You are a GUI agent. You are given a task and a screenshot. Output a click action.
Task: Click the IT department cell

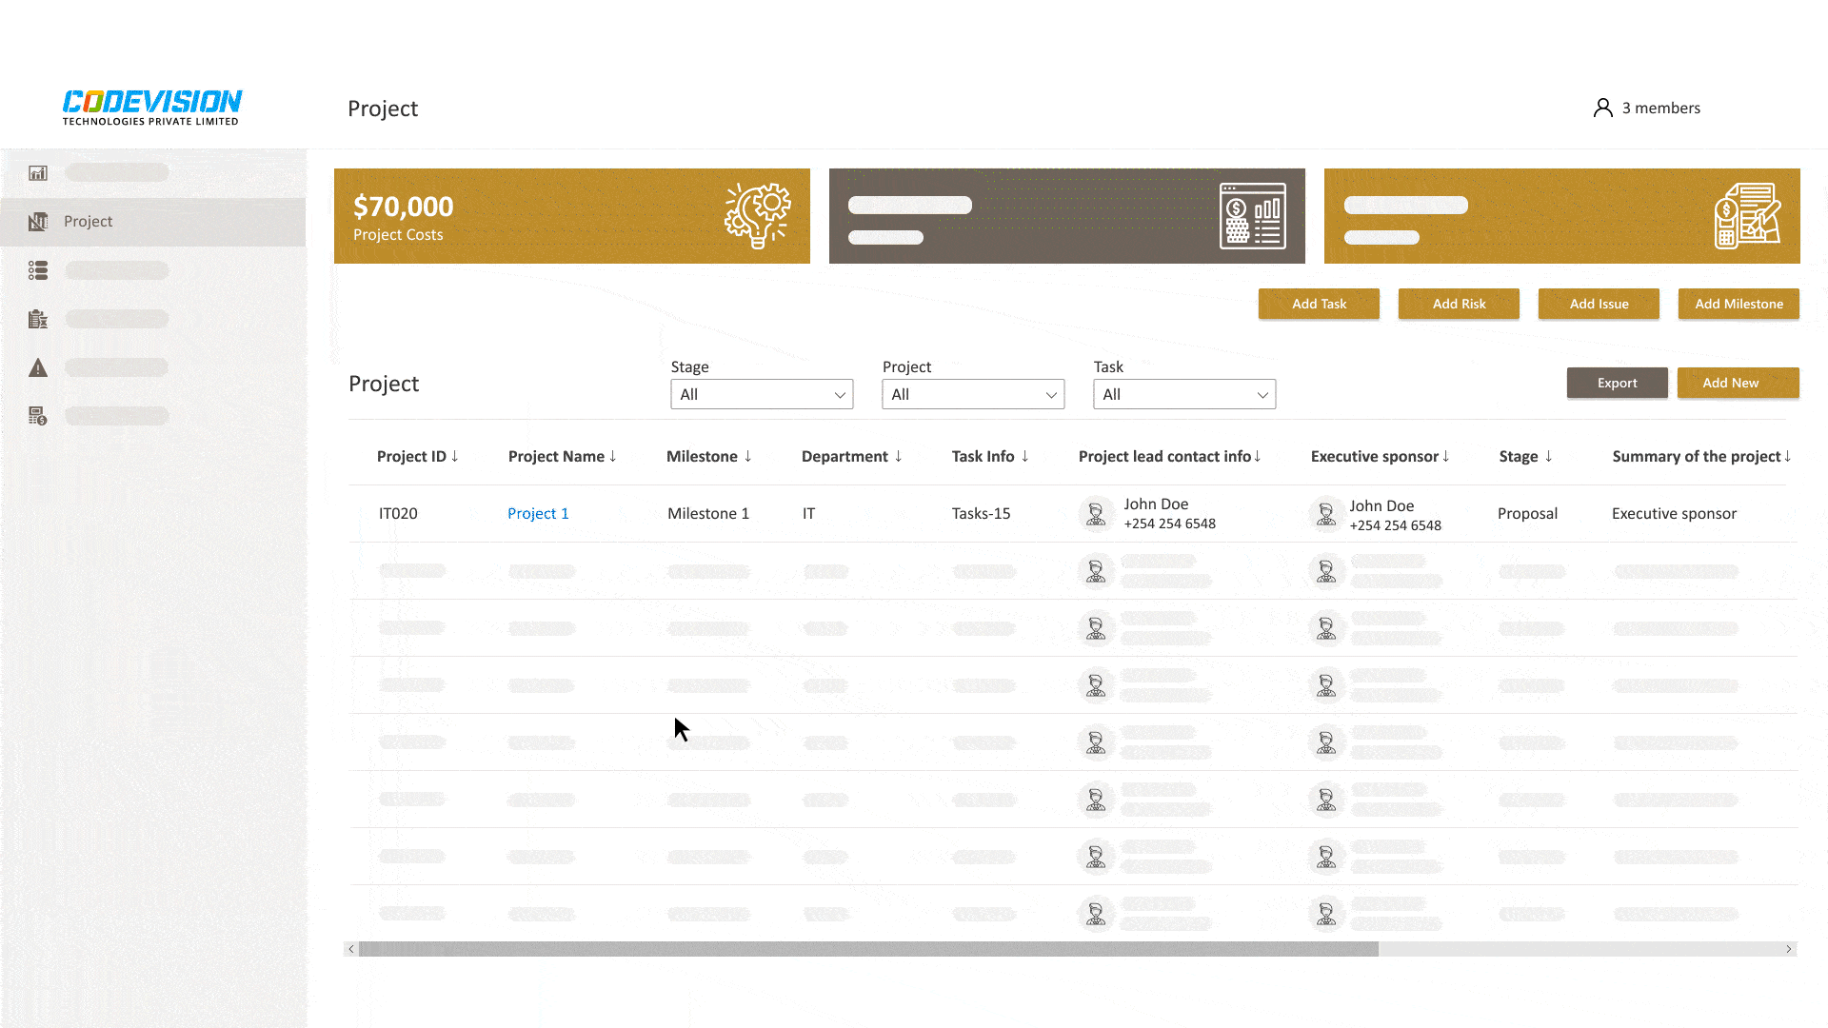coord(808,513)
